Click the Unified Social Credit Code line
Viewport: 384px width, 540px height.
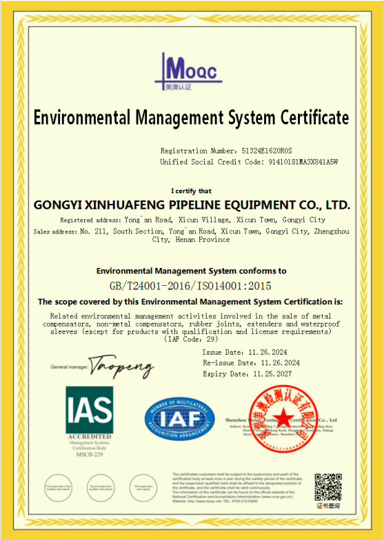(x=248, y=162)
